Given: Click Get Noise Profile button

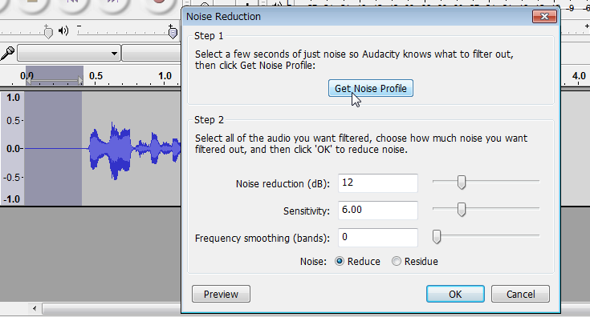Looking at the screenshot, I should click(371, 88).
